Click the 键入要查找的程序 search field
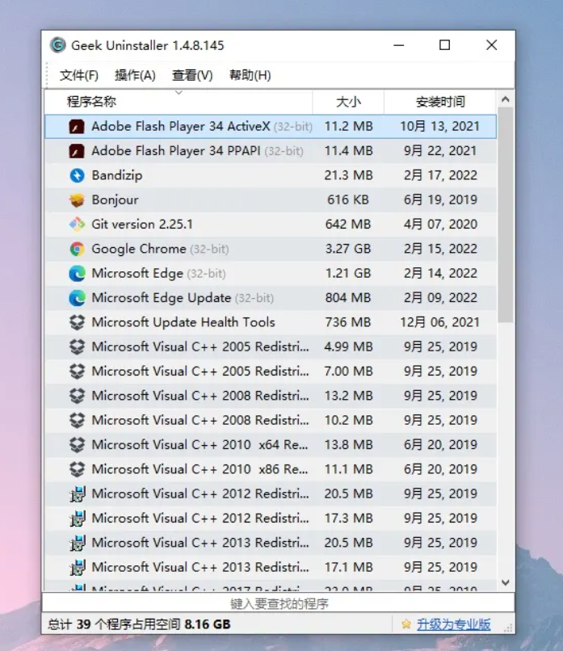Viewport: 563px width, 651px height. point(278,603)
